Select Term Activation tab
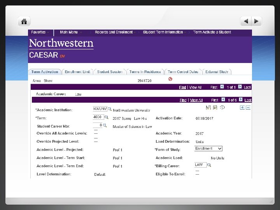Viewport: 280px width, 210px height. point(45,72)
